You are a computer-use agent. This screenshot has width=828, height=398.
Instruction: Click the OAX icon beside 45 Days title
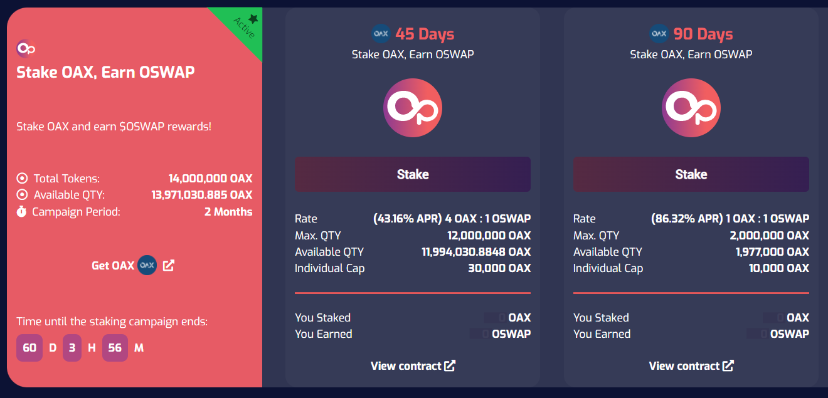(381, 33)
